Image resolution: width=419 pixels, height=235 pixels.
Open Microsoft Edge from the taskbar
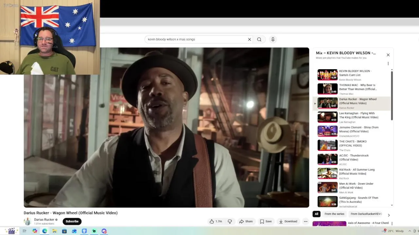[45, 231]
